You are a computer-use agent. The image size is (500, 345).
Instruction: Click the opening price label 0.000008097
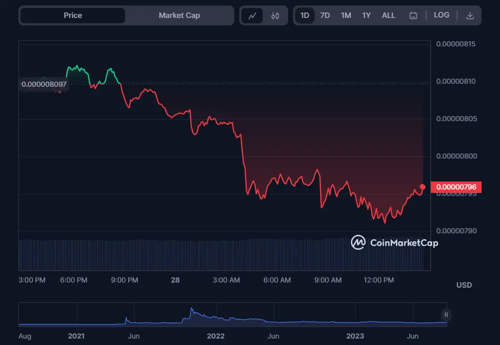click(x=44, y=84)
